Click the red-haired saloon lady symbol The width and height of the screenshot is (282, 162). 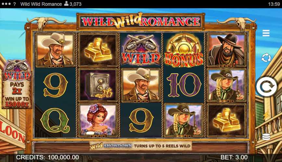click(98, 120)
